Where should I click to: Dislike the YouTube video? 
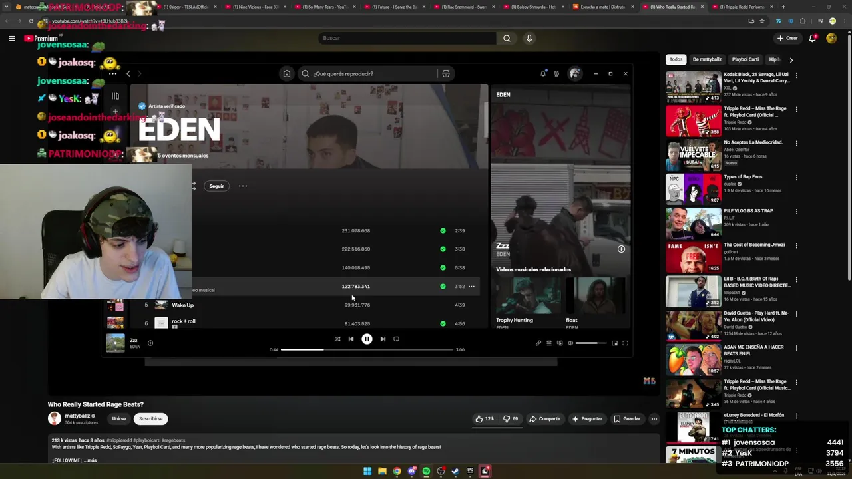(x=511, y=419)
